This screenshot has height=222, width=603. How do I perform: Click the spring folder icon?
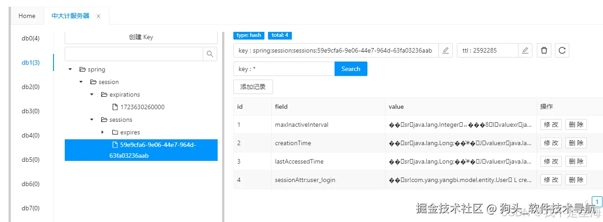pos(82,70)
